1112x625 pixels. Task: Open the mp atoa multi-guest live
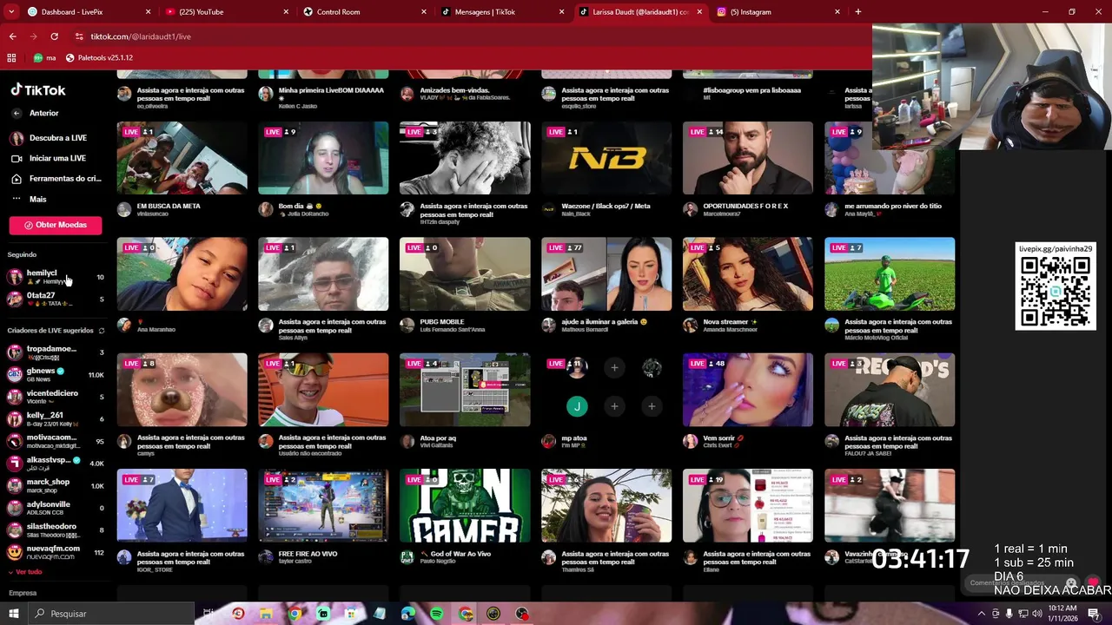point(606,390)
